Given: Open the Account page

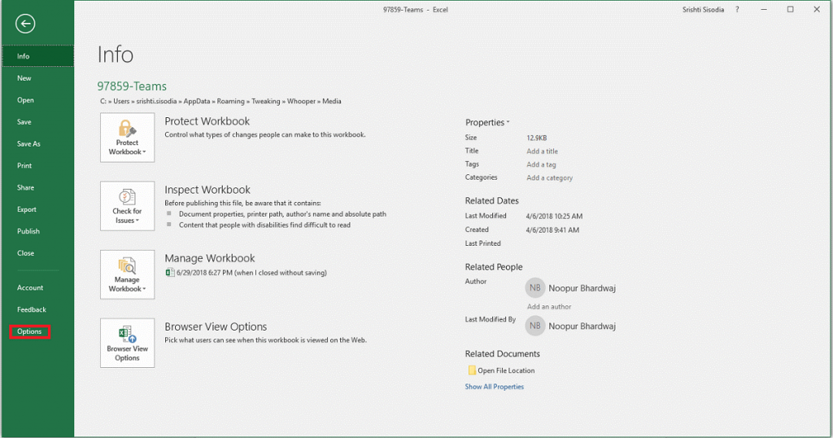Looking at the screenshot, I should tap(30, 287).
